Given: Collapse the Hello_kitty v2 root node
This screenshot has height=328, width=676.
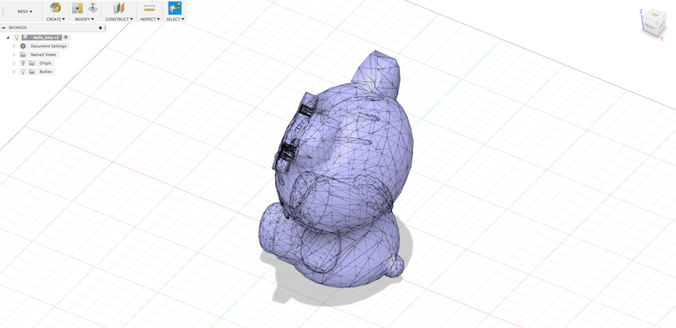Looking at the screenshot, I should pyautogui.click(x=8, y=38).
